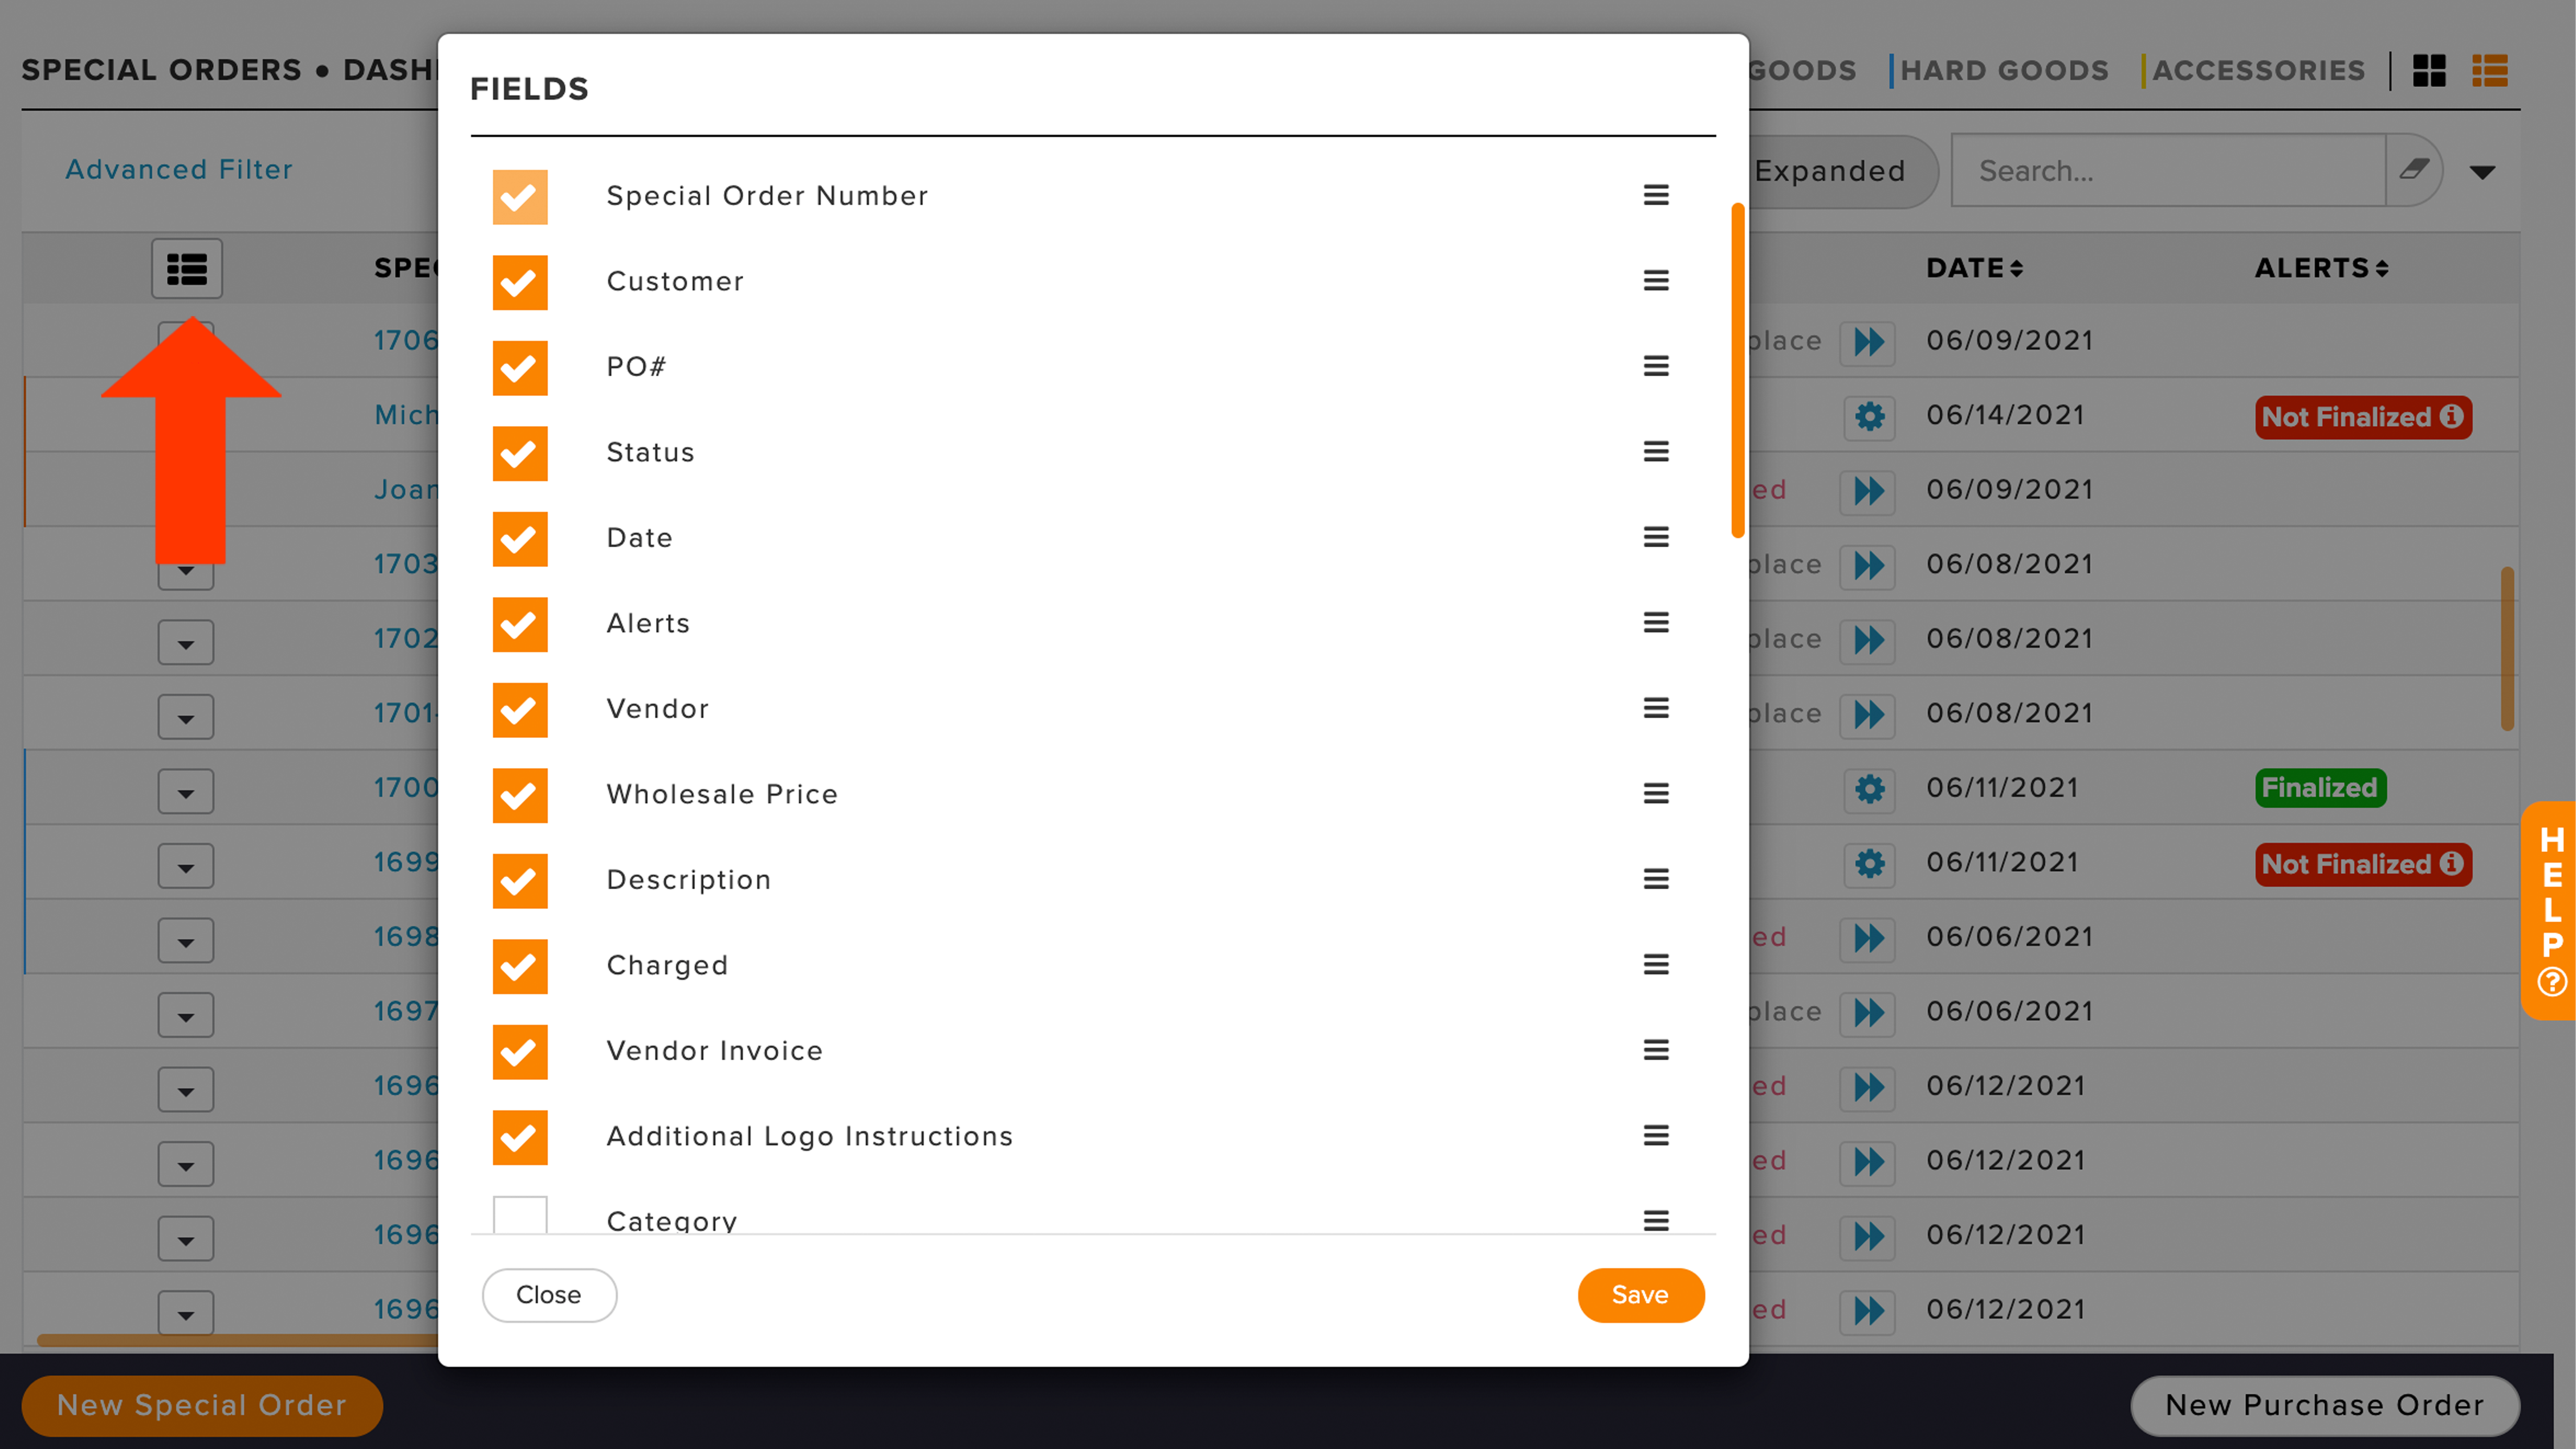2576x1449 pixels.
Task: Uncheck the Vendor Invoice checkbox
Action: coord(520,1051)
